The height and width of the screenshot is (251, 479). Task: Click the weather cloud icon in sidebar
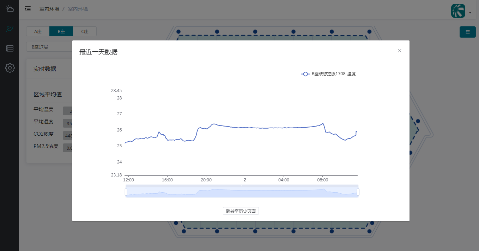coord(10,9)
